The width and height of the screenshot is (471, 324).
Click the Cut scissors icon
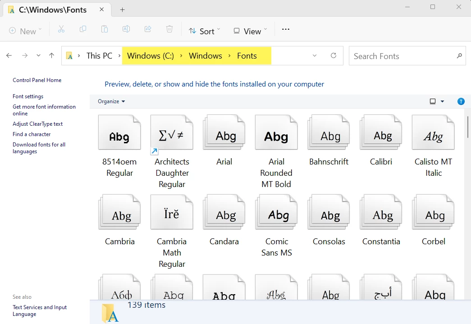tap(61, 29)
